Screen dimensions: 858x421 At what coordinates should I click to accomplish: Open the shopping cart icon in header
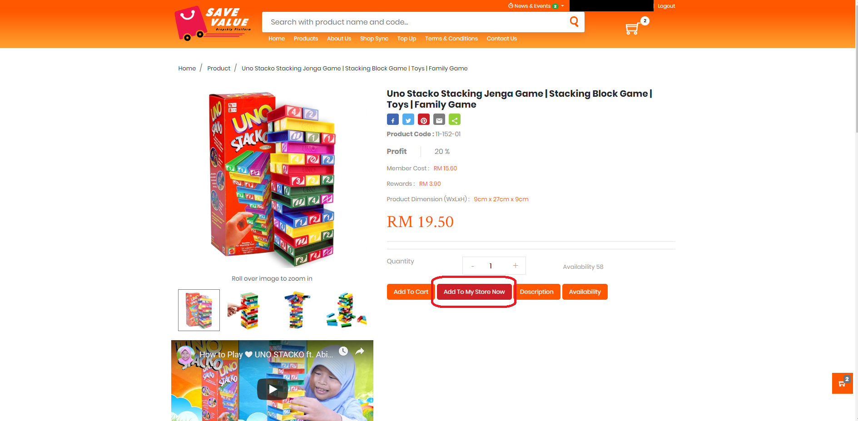point(632,29)
